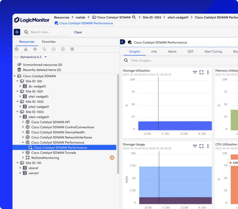Toggle the chip question-mark filter icon
The width and height of the screenshot is (238, 209).
pyautogui.click(x=63, y=49)
